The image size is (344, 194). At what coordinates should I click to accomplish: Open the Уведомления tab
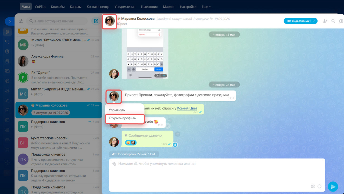pyautogui.click(x=125, y=7)
